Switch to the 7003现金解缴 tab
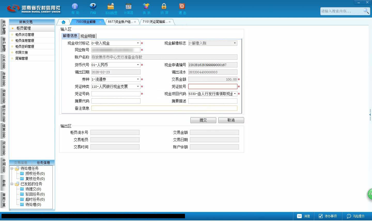The image size is (372, 222). point(86,22)
